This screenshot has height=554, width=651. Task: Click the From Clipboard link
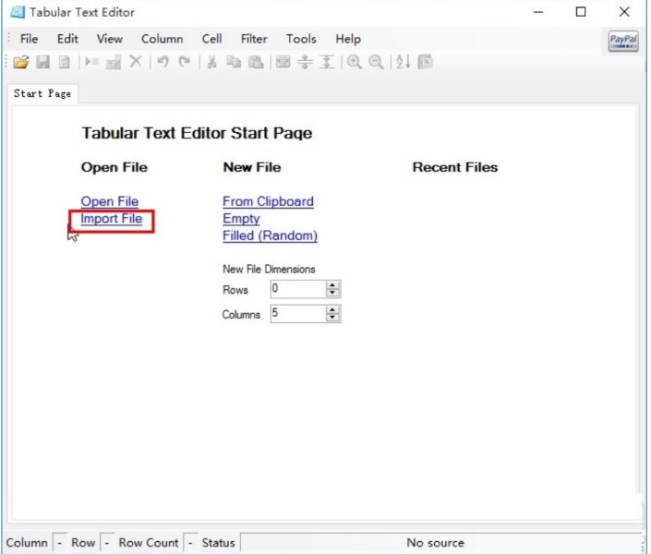click(x=268, y=201)
